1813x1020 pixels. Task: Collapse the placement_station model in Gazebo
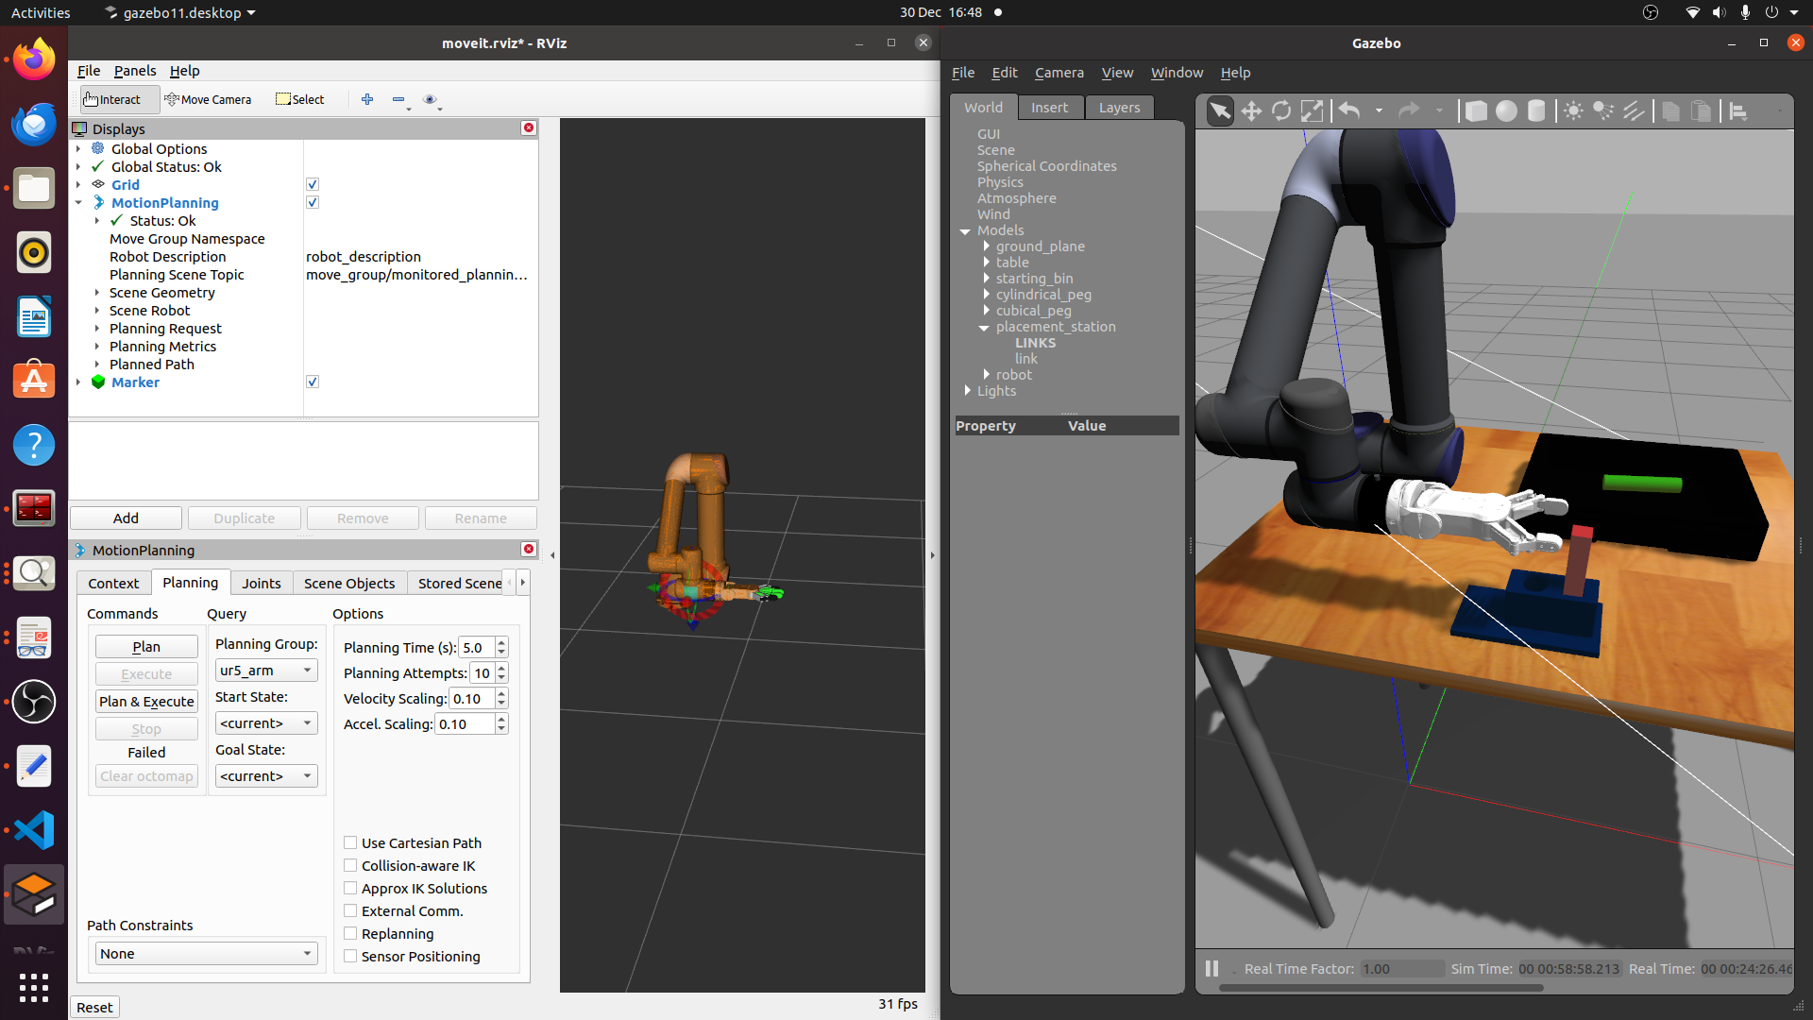(984, 328)
